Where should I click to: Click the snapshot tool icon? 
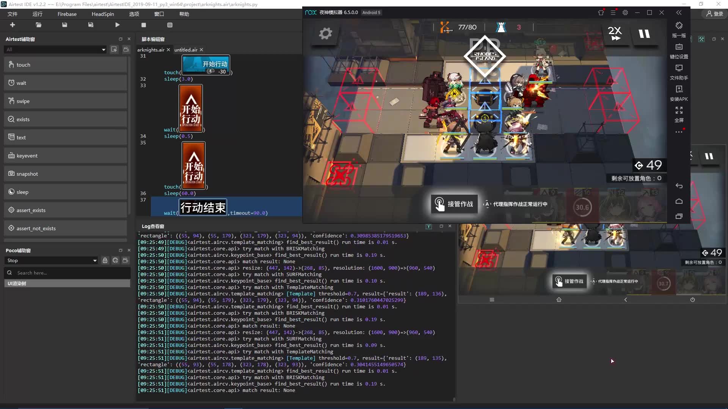pos(11,173)
